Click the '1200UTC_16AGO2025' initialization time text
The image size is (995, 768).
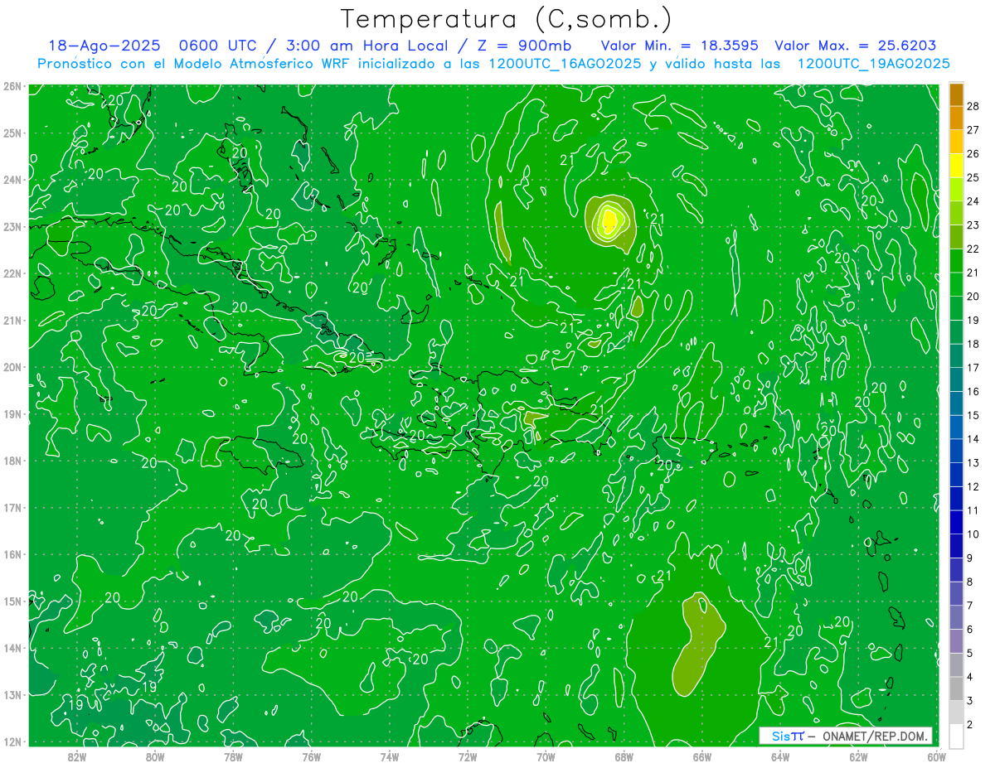click(x=565, y=64)
